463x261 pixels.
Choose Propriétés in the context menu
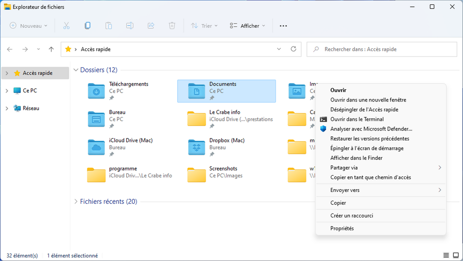(381, 228)
